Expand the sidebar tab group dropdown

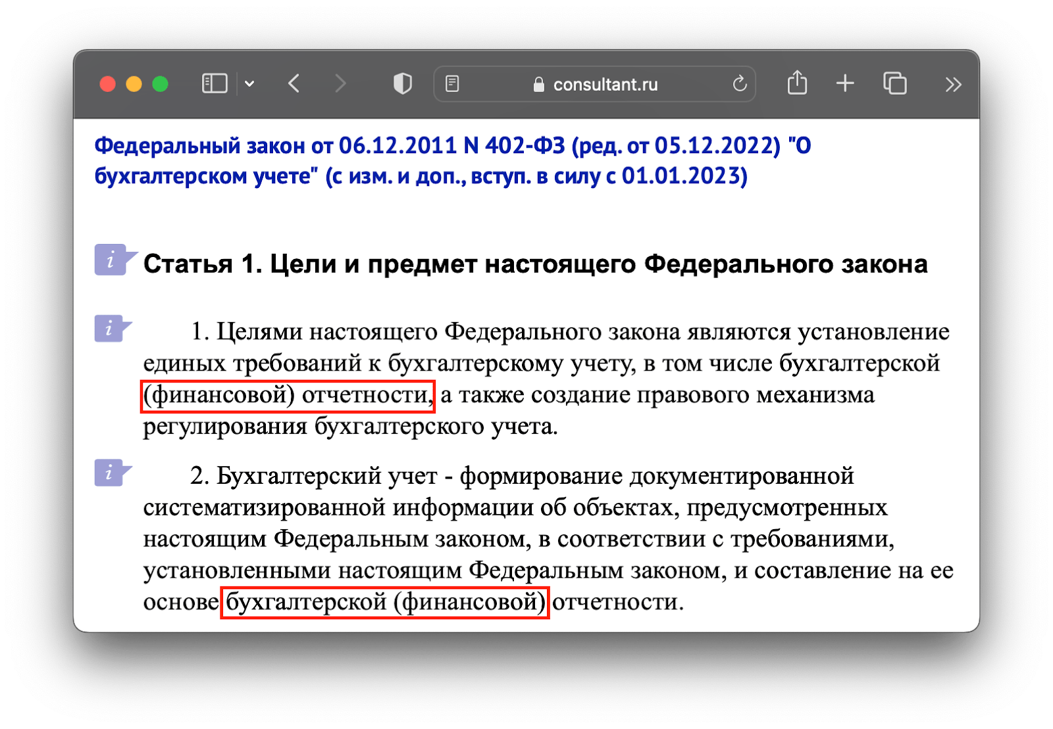249,84
